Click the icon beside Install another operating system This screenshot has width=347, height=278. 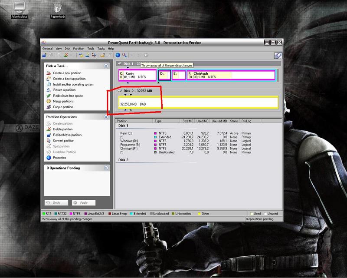[x=49, y=84]
